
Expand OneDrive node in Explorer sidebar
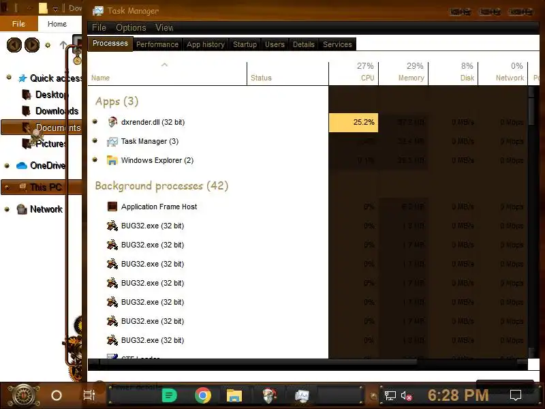pos(7,166)
